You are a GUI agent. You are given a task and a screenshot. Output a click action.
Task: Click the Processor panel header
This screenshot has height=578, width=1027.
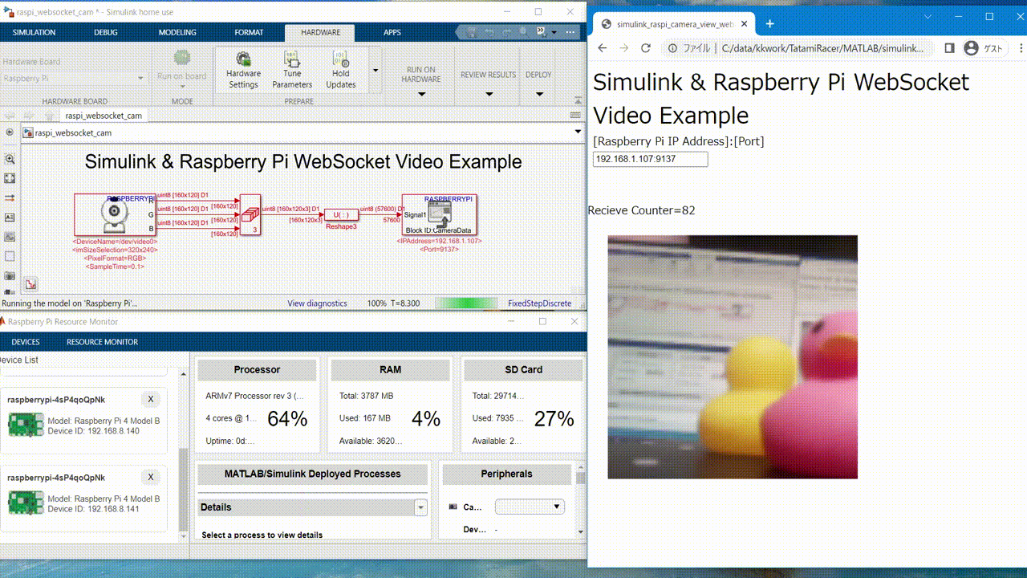(x=257, y=370)
